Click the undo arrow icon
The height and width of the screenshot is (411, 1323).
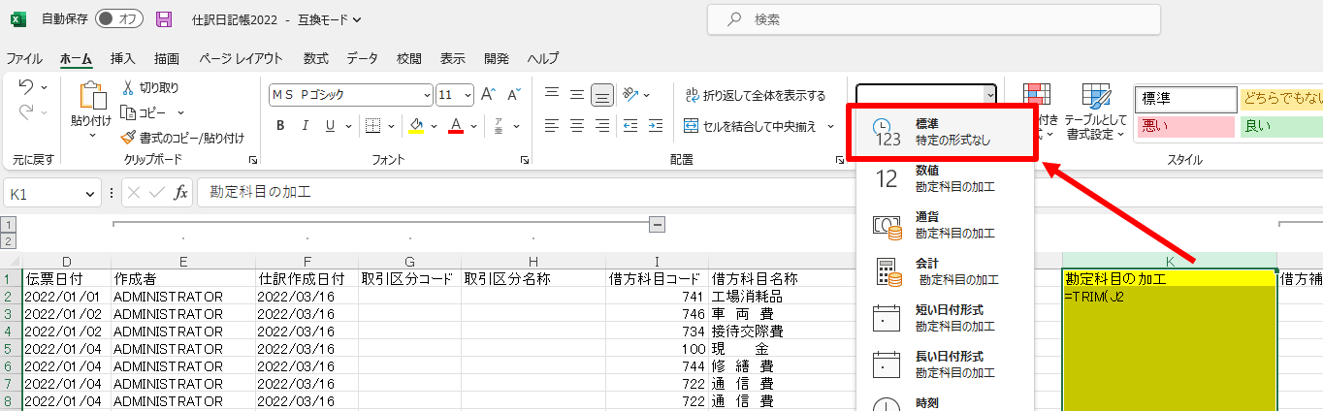pos(26,87)
